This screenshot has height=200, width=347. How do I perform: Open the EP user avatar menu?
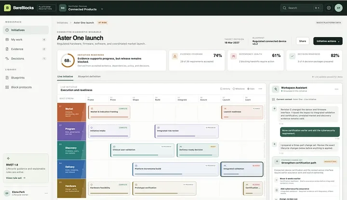pyautogui.click(x=338, y=8)
